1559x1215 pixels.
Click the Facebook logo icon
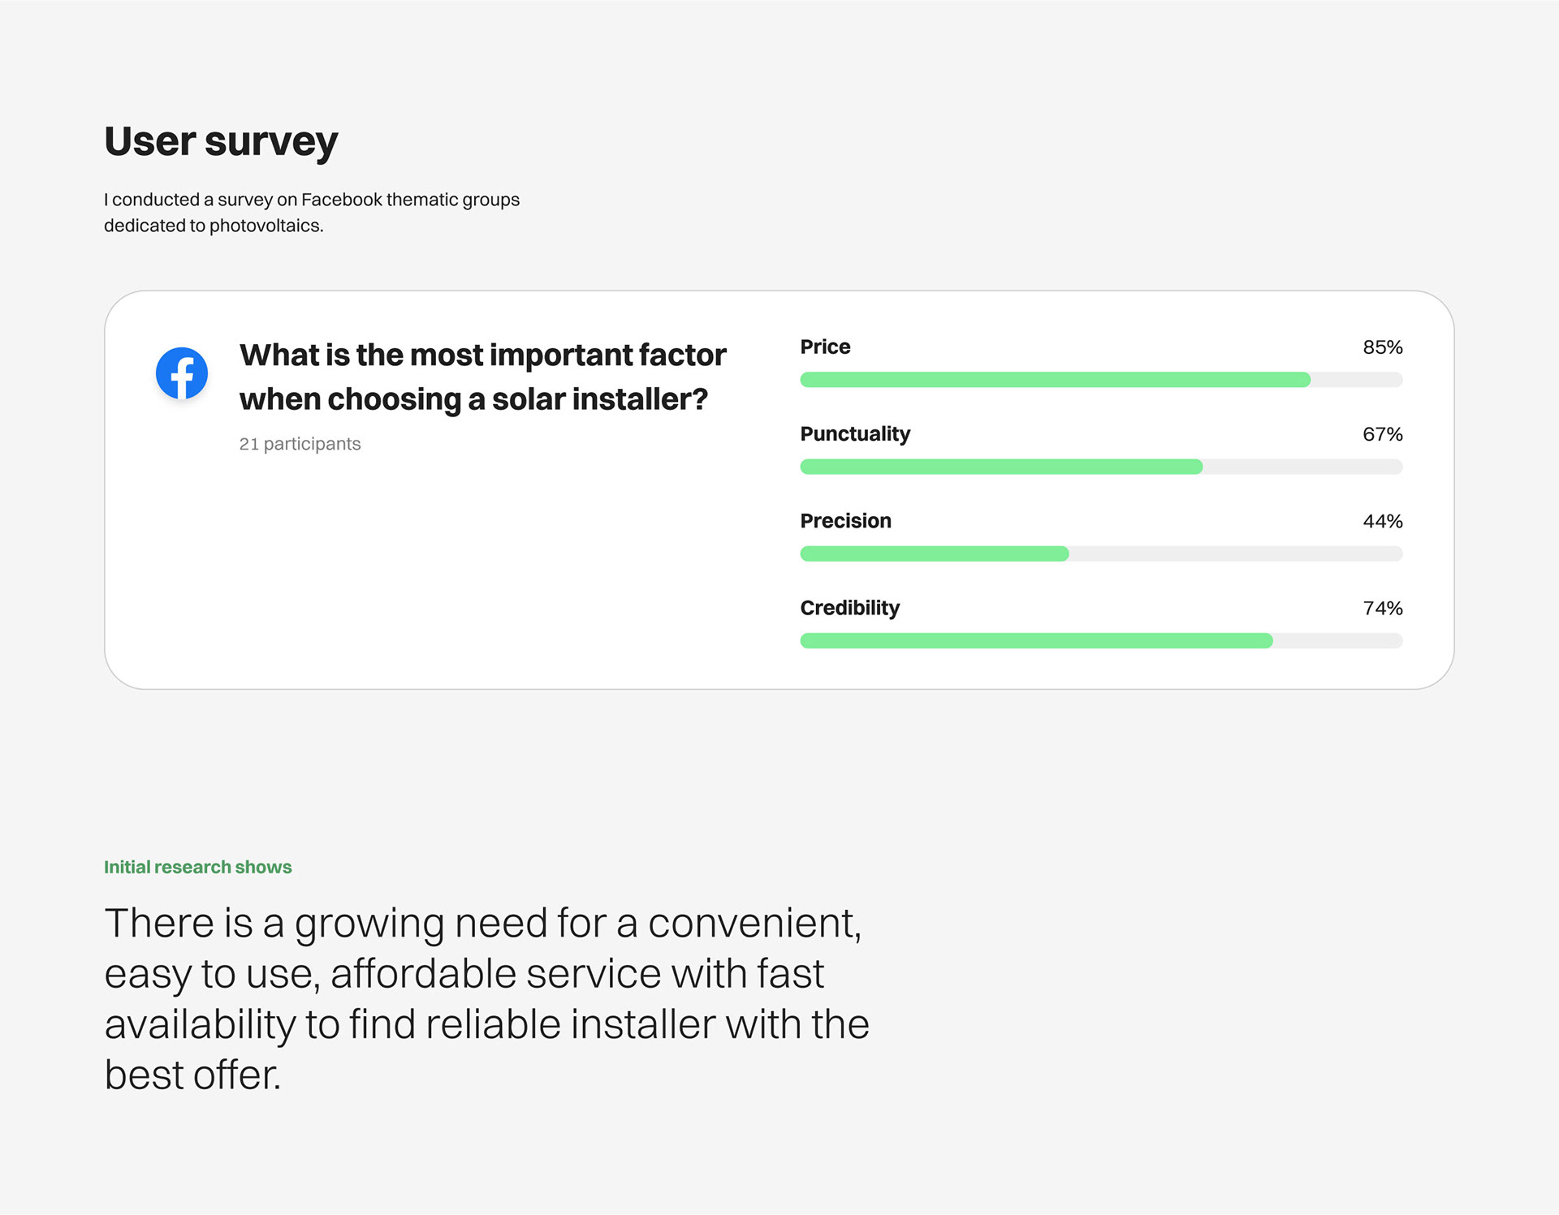pos(181,373)
